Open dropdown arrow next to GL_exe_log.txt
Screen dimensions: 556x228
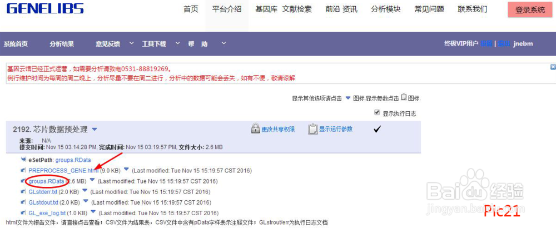coord(93,212)
